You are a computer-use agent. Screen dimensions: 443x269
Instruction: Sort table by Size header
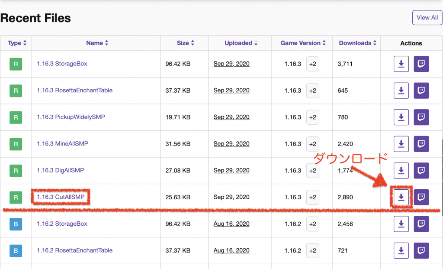[x=186, y=43]
